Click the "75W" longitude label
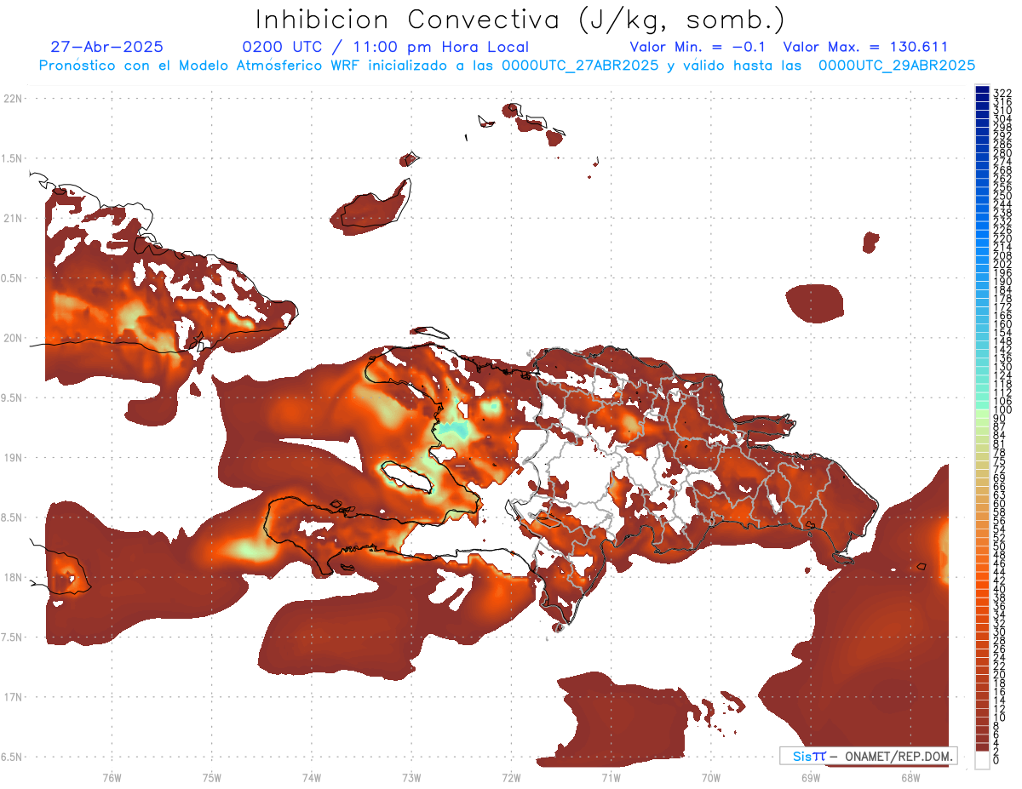Image resolution: width=1022 pixels, height=789 pixels. 212,777
